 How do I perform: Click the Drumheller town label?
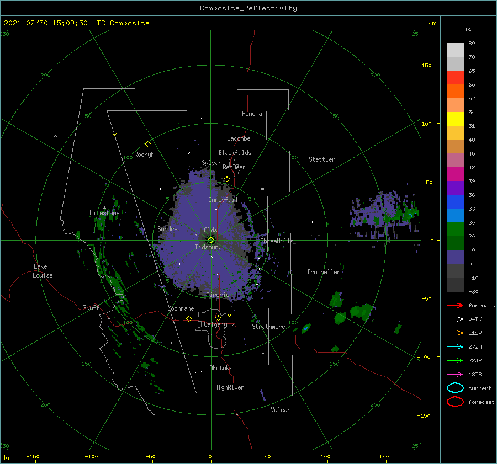pyautogui.click(x=324, y=272)
